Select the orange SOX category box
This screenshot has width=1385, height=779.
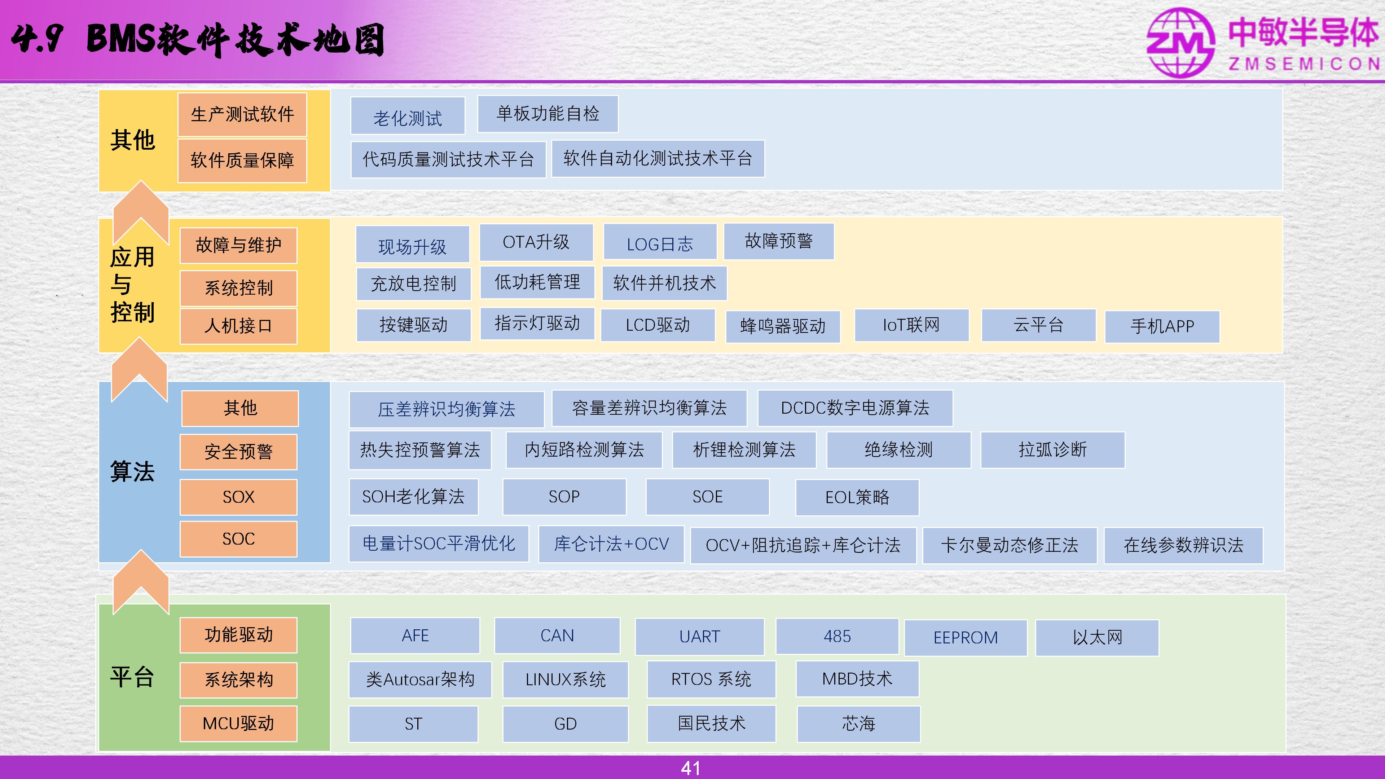tap(239, 497)
